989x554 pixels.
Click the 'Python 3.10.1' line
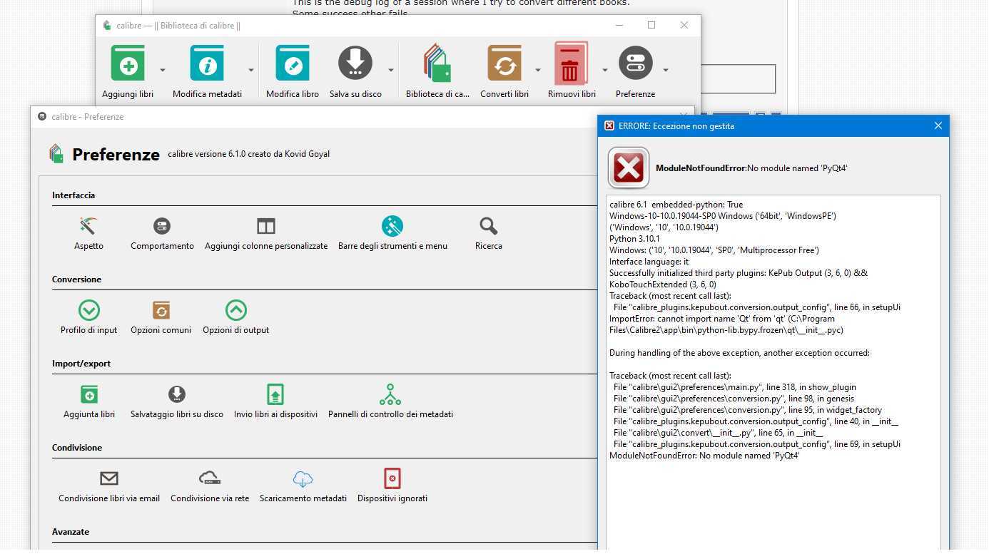634,239
